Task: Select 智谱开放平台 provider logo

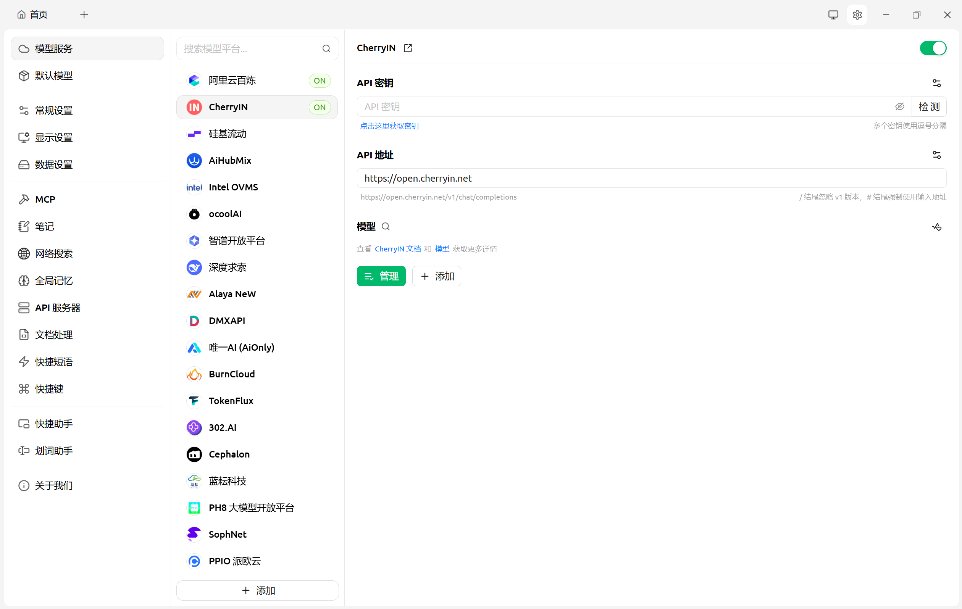Action: (194, 241)
